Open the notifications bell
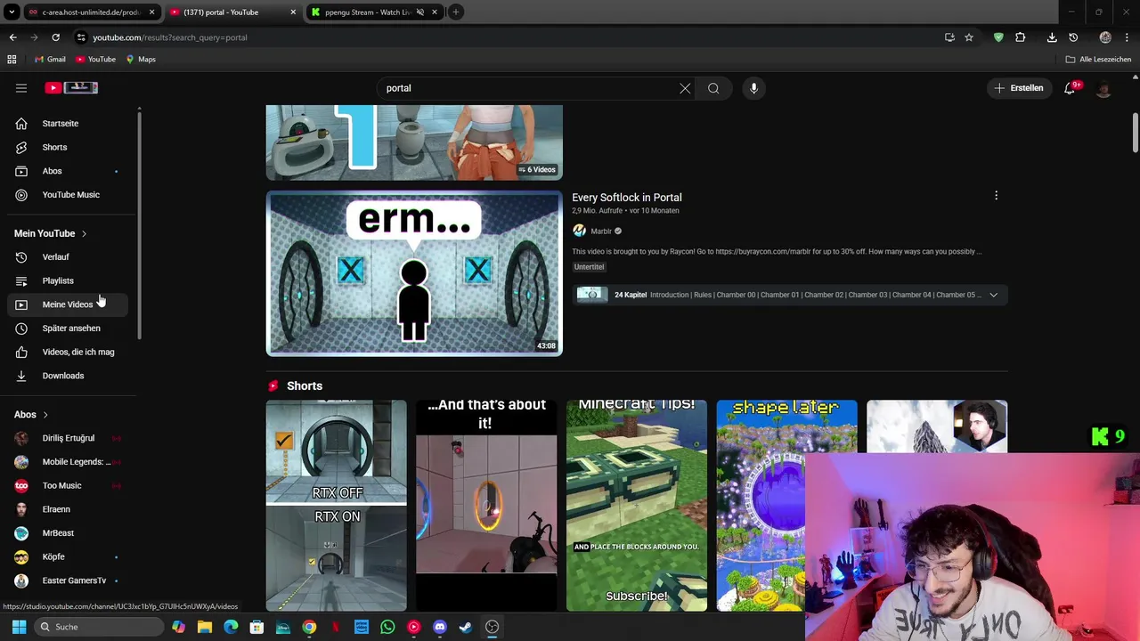The height and width of the screenshot is (641, 1140). (x=1070, y=88)
